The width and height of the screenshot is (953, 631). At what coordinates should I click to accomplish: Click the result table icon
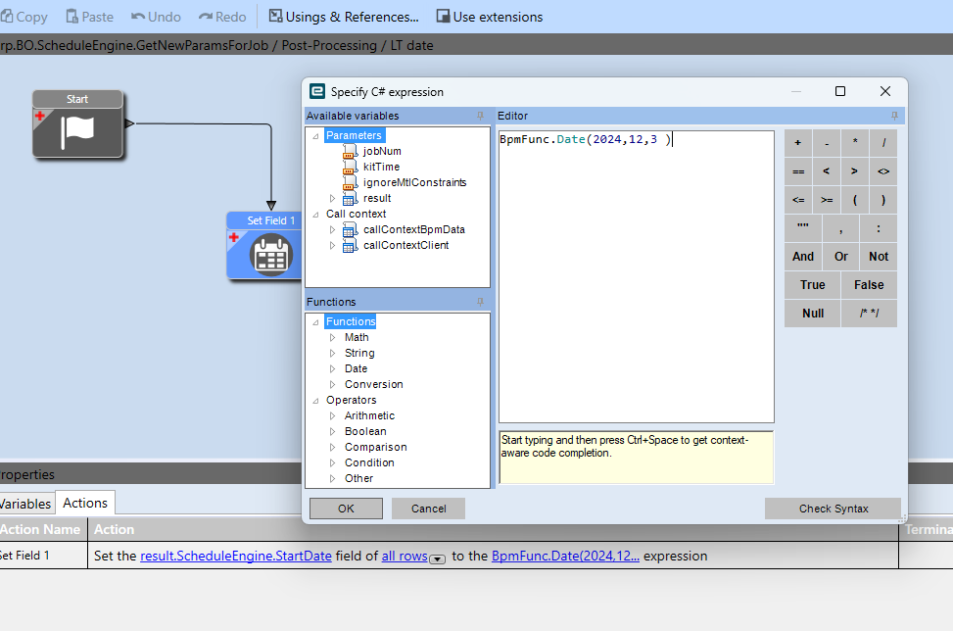pyautogui.click(x=350, y=199)
